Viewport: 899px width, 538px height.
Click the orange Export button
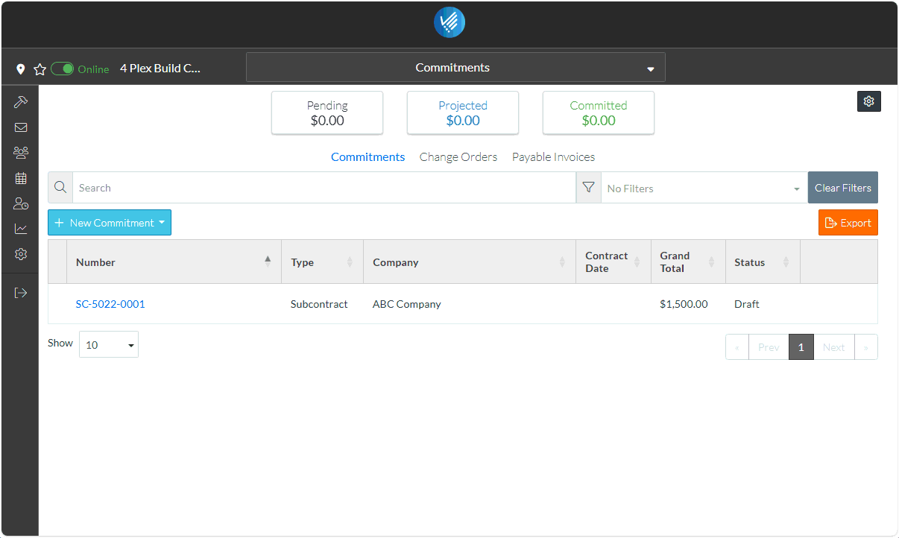(848, 223)
